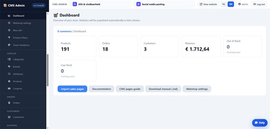270x129 pixels.
Task: Click sidebar scrollbar down arrow
Action: point(48,128)
